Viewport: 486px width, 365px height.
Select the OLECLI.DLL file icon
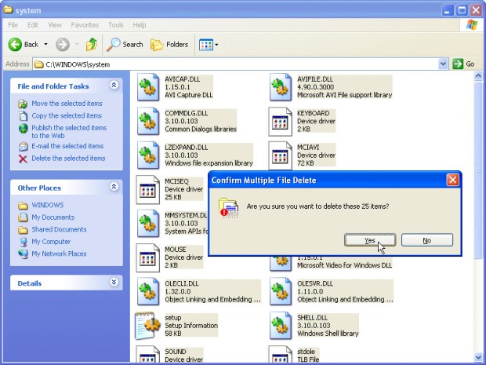pyautogui.click(x=148, y=291)
